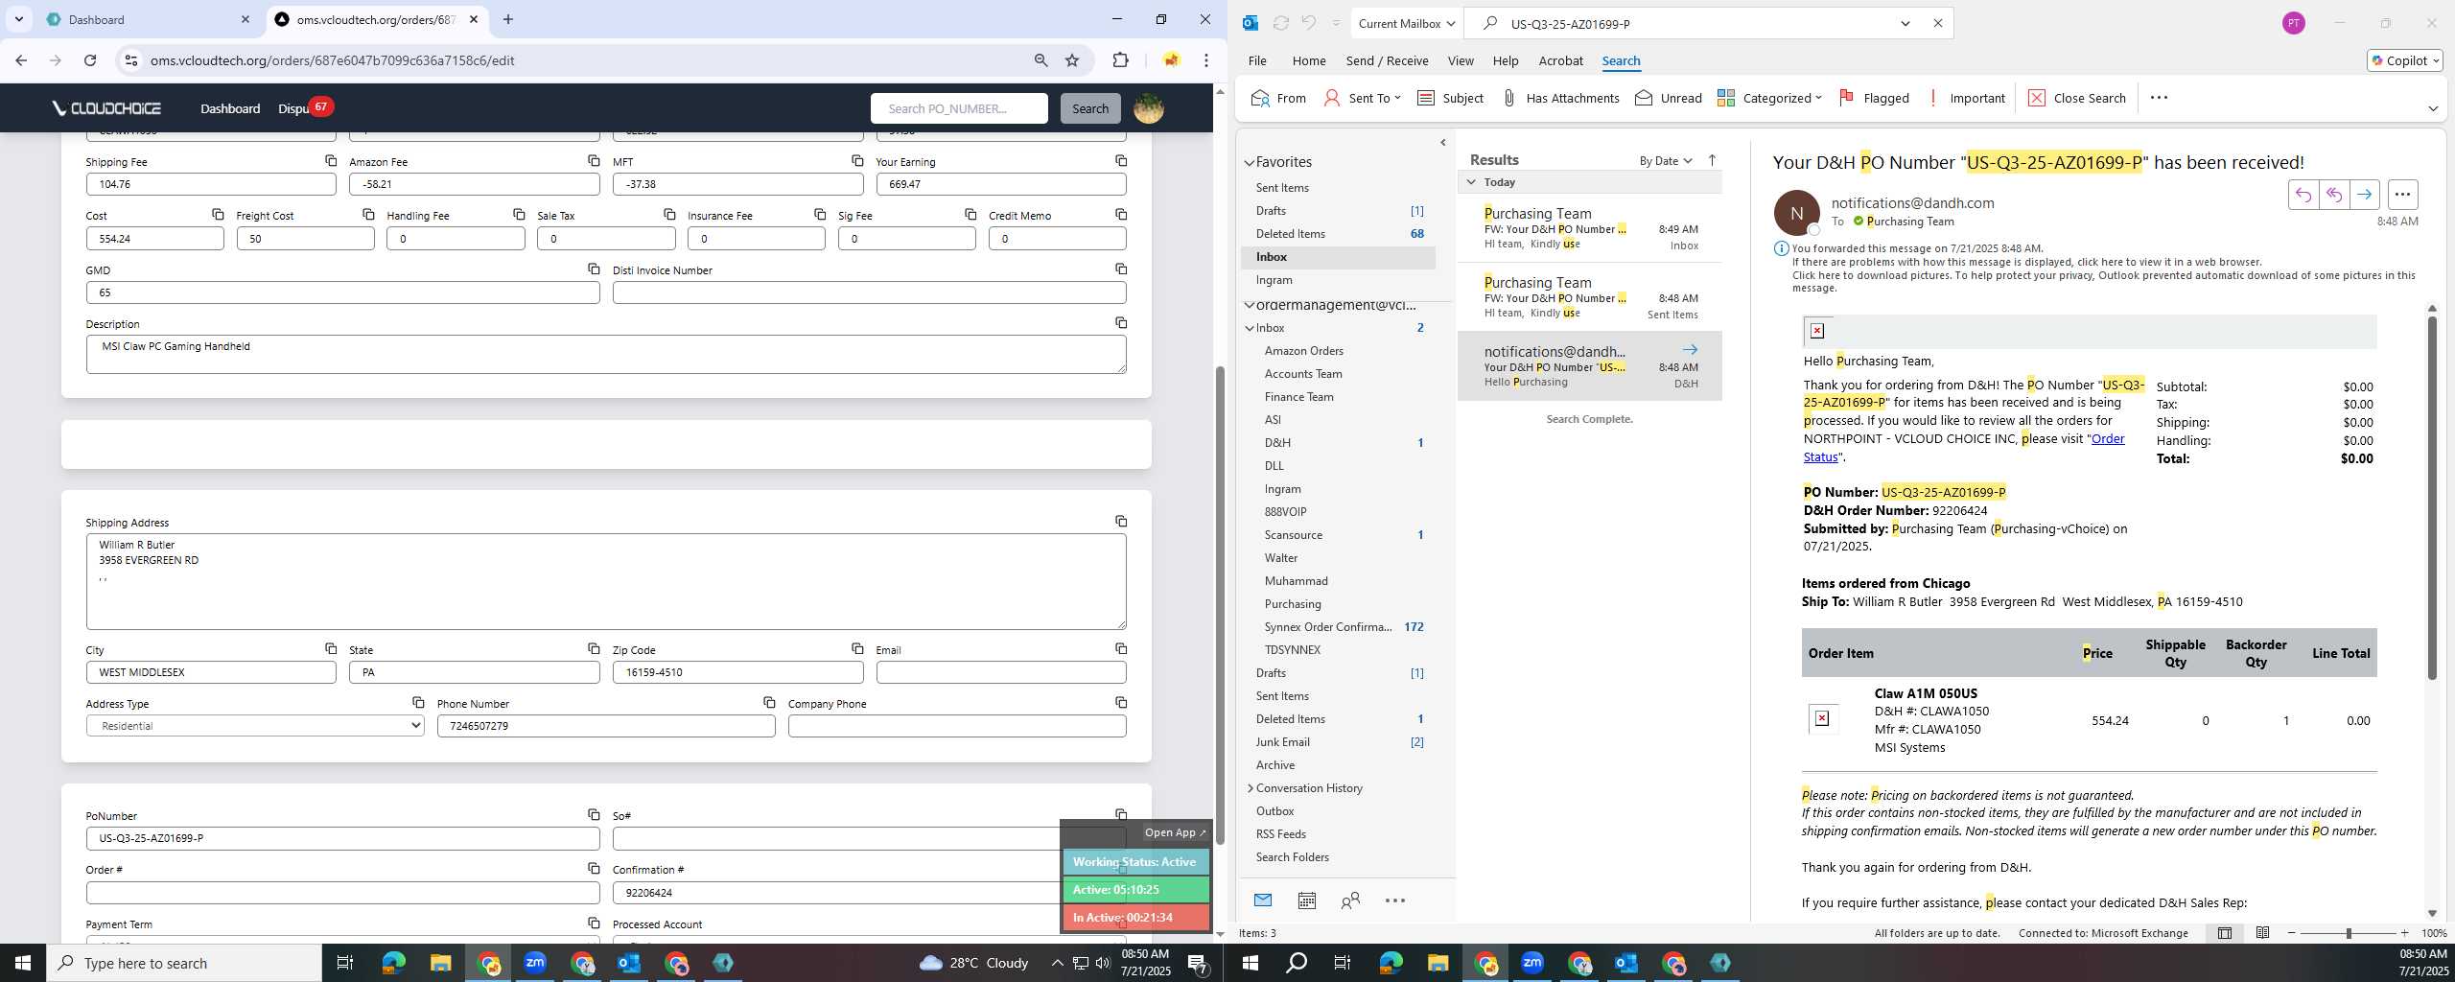Click the Disti Invoice Number field
2455x982 pixels.
tap(869, 292)
